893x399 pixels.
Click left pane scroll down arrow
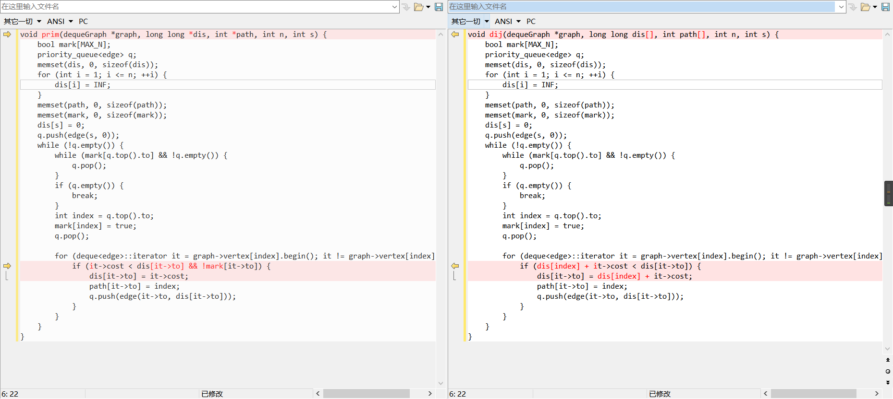[x=440, y=383]
